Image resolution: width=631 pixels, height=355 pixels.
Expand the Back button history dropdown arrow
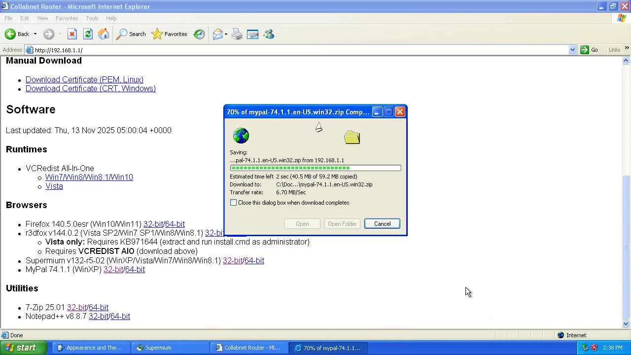click(x=35, y=34)
